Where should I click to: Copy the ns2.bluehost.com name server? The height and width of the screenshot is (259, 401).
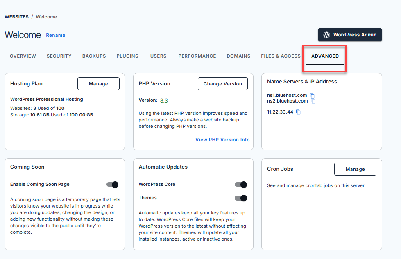[313, 101]
